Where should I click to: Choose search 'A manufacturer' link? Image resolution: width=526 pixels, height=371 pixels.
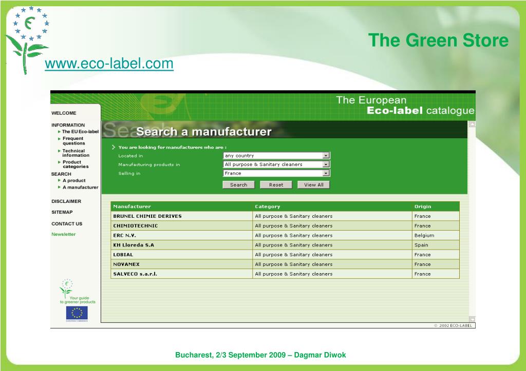[x=80, y=188]
